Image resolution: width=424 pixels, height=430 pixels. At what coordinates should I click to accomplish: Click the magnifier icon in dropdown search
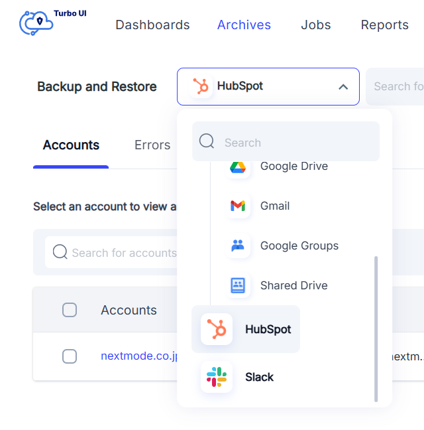point(207,141)
